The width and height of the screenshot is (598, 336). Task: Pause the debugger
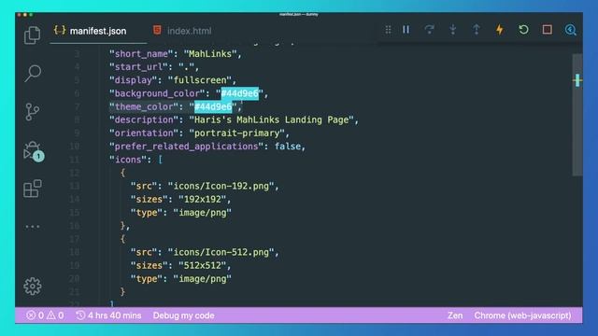point(406,29)
